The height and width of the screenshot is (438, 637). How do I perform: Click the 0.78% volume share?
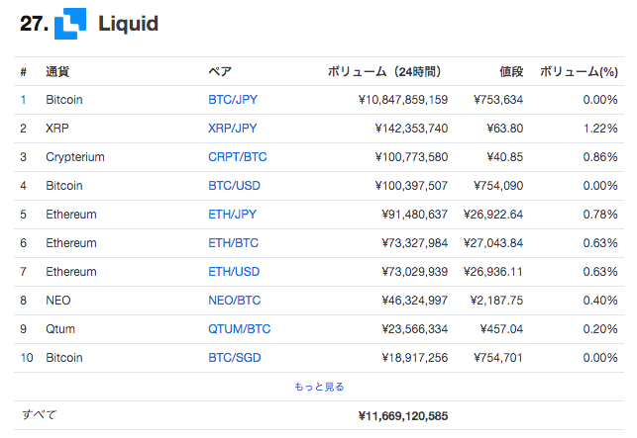pyautogui.click(x=600, y=215)
